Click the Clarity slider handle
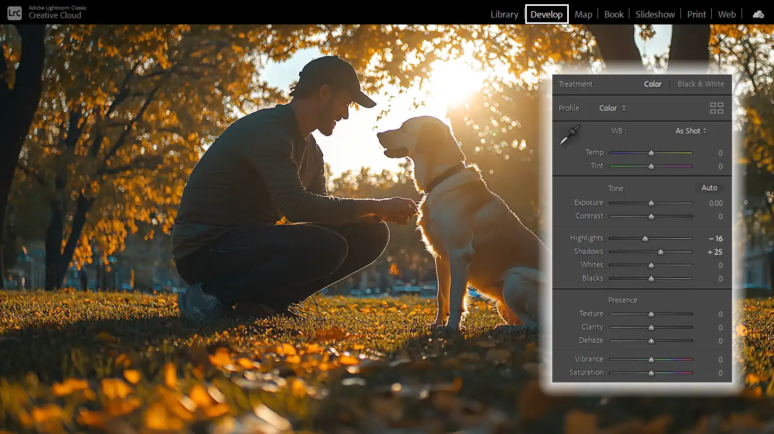This screenshot has height=434, width=774. [651, 328]
